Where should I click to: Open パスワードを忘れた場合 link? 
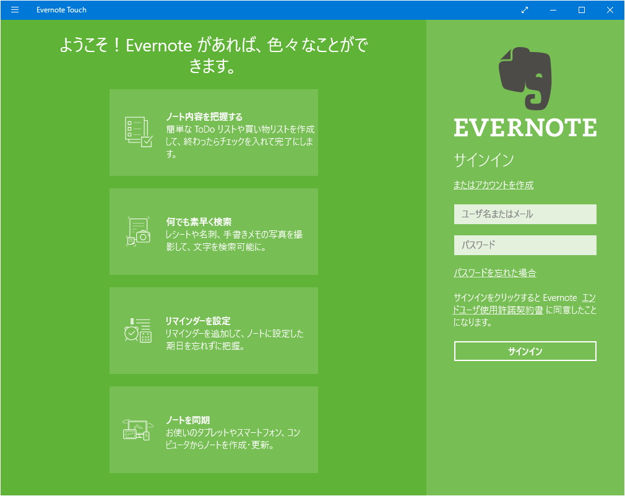click(494, 272)
